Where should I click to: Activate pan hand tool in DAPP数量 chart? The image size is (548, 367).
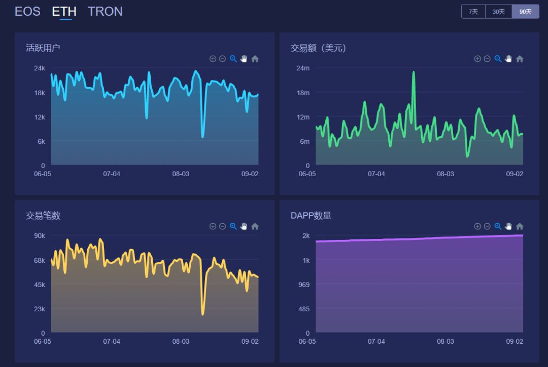click(508, 227)
